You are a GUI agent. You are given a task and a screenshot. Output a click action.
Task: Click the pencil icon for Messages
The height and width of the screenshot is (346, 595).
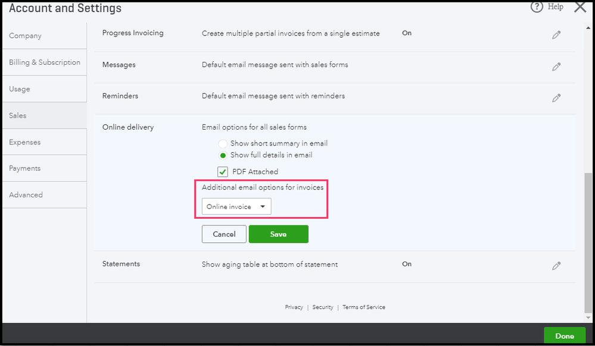pyautogui.click(x=556, y=67)
